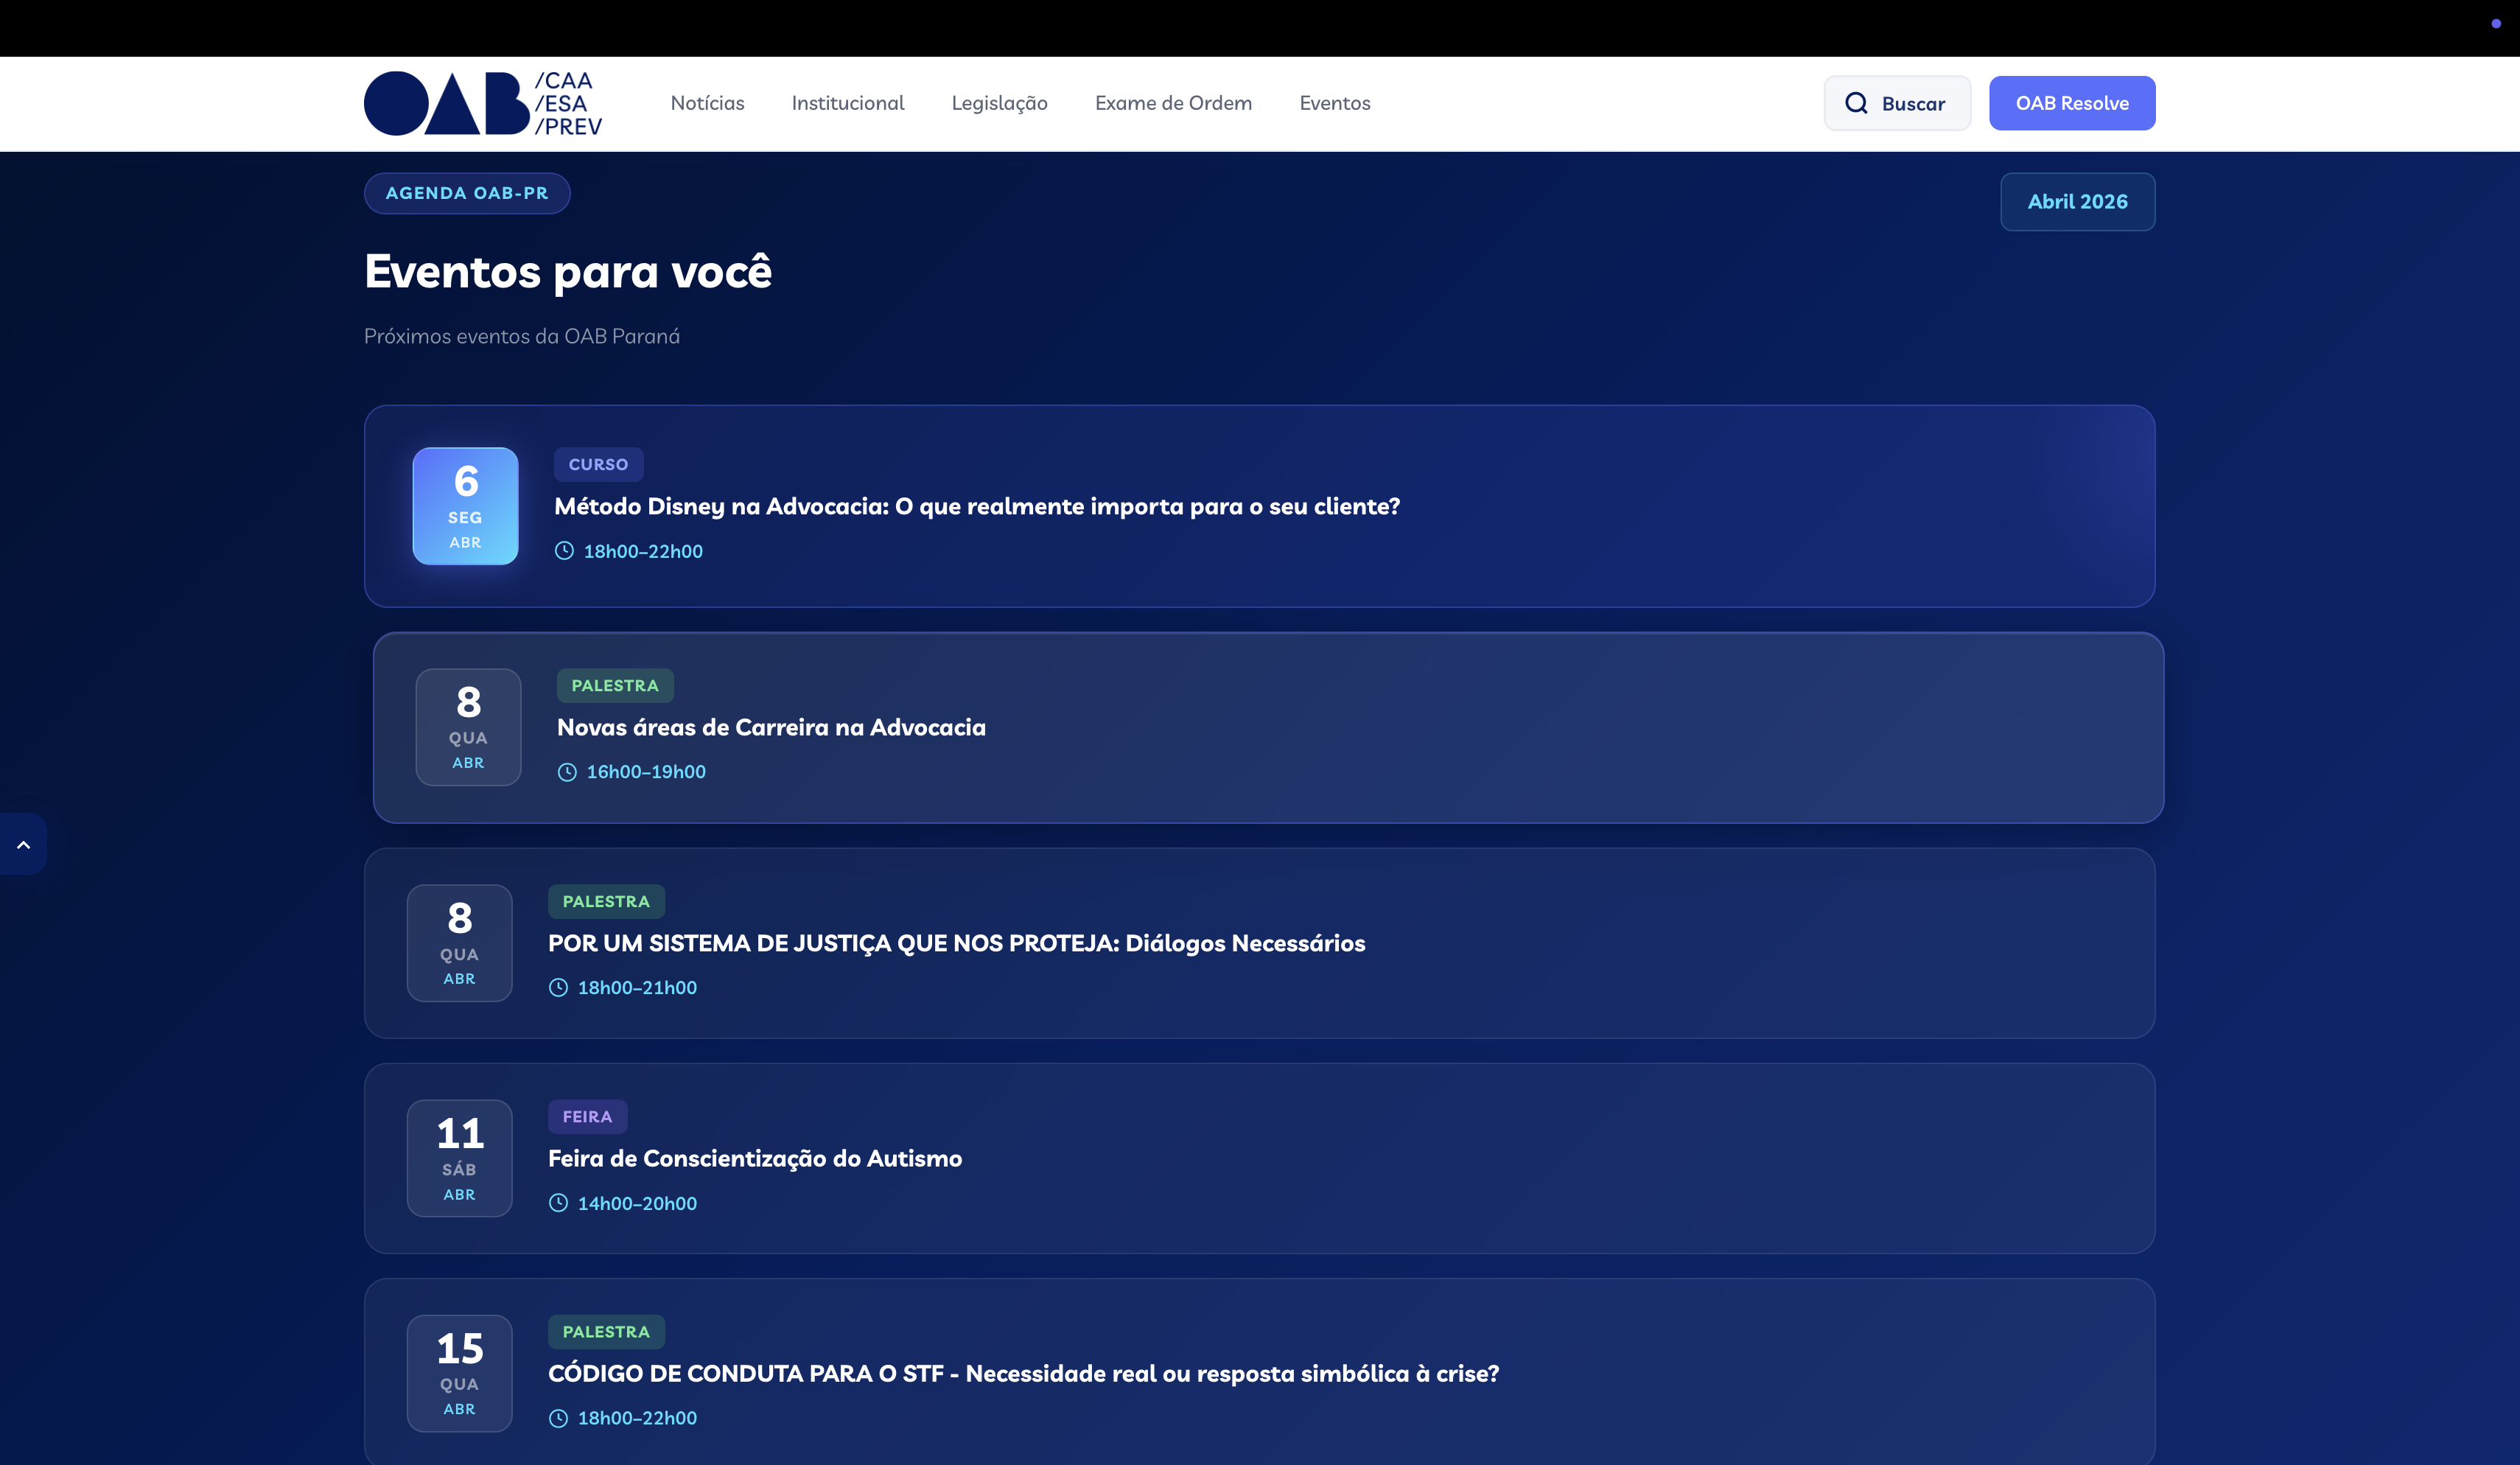
Task: Click the date badge showing 15 QUA ABR
Action: pos(459,1373)
